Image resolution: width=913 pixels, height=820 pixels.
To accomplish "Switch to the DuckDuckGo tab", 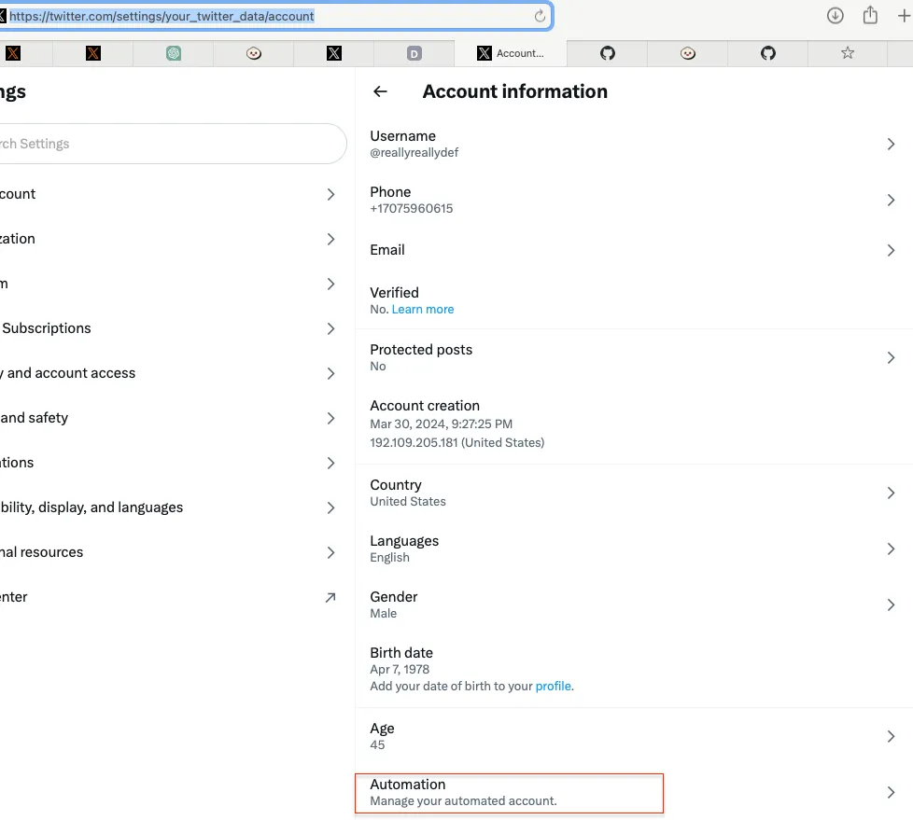I will point(414,53).
